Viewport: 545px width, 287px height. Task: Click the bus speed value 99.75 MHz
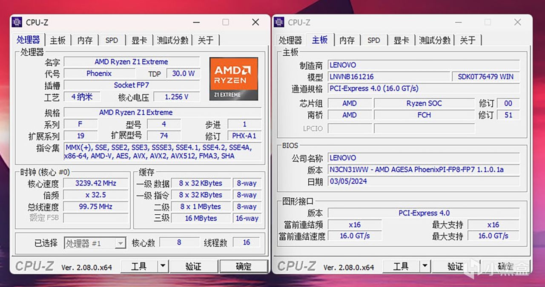pos(96,207)
